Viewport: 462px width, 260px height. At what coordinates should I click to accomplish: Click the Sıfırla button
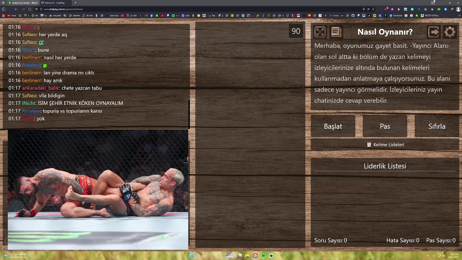click(x=437, y=126)
